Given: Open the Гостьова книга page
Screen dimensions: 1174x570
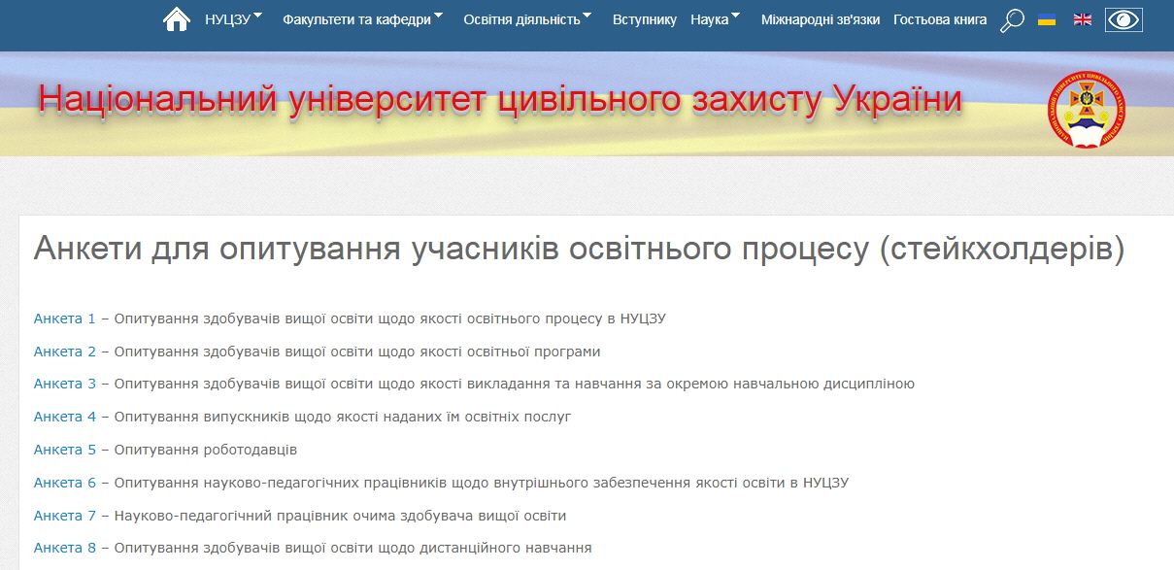Looking at the screenshot, I should pos(939,19).
